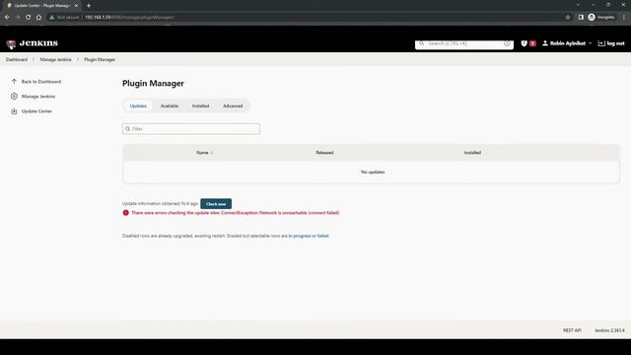The height and width of the screenshot is (355, 631).
Task: Click the Check now button
Action: pyautogui.click(x=216, y=204)
